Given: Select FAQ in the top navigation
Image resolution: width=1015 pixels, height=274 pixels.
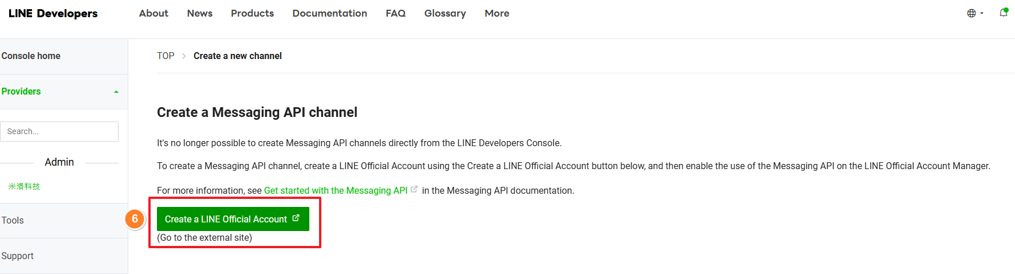Looking at the screenshot, I should (395, 13).
